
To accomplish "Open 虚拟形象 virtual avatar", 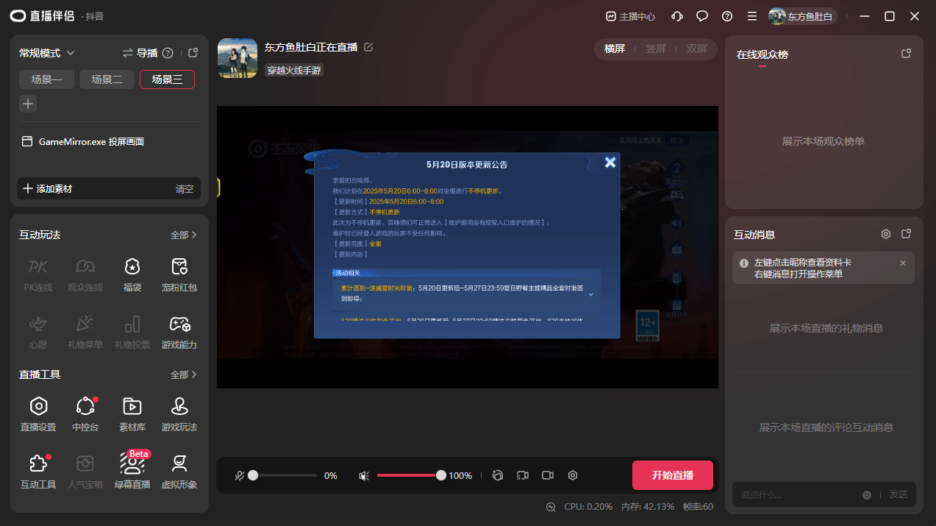I will coord(179,471).
